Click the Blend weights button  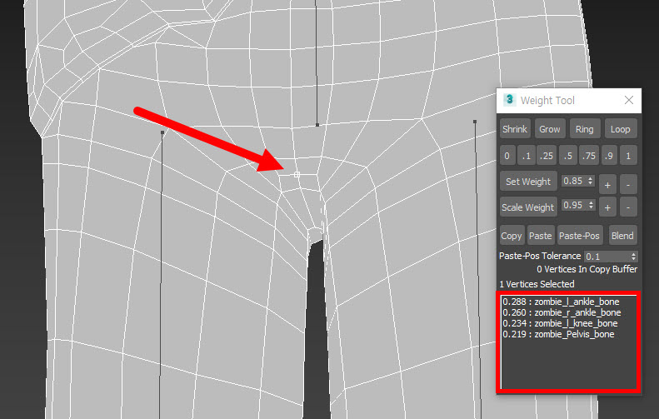click(623, 236)
